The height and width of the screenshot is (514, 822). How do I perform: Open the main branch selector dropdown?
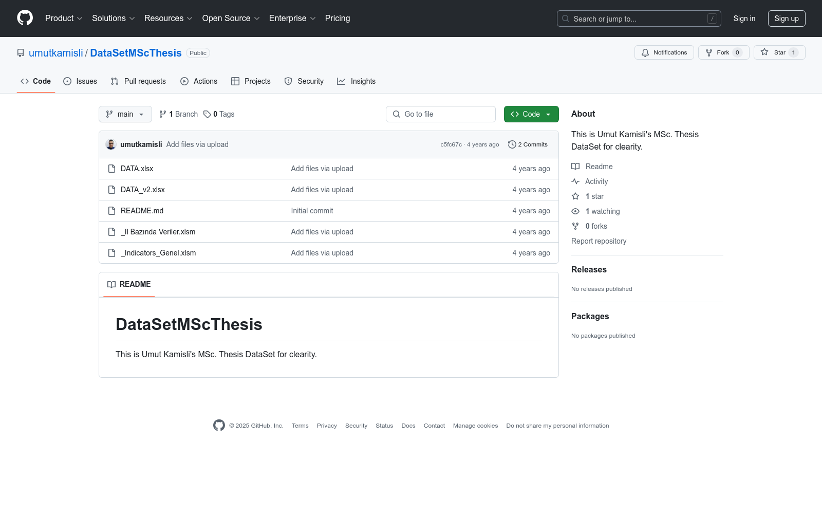point(125,114)
